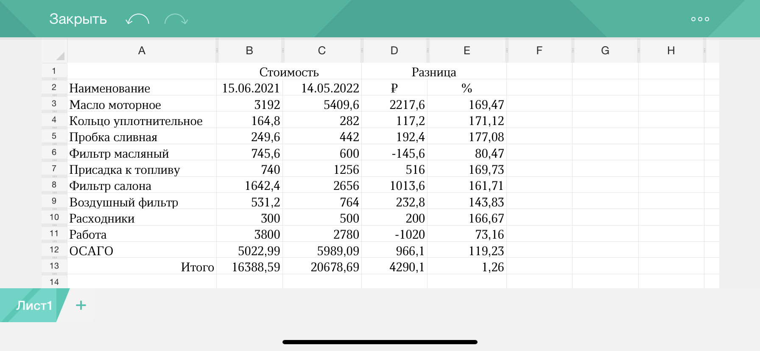This screenshot has width=760, height=351.
Task: Click the cell with value 171,12
Action: pos(467,120)
